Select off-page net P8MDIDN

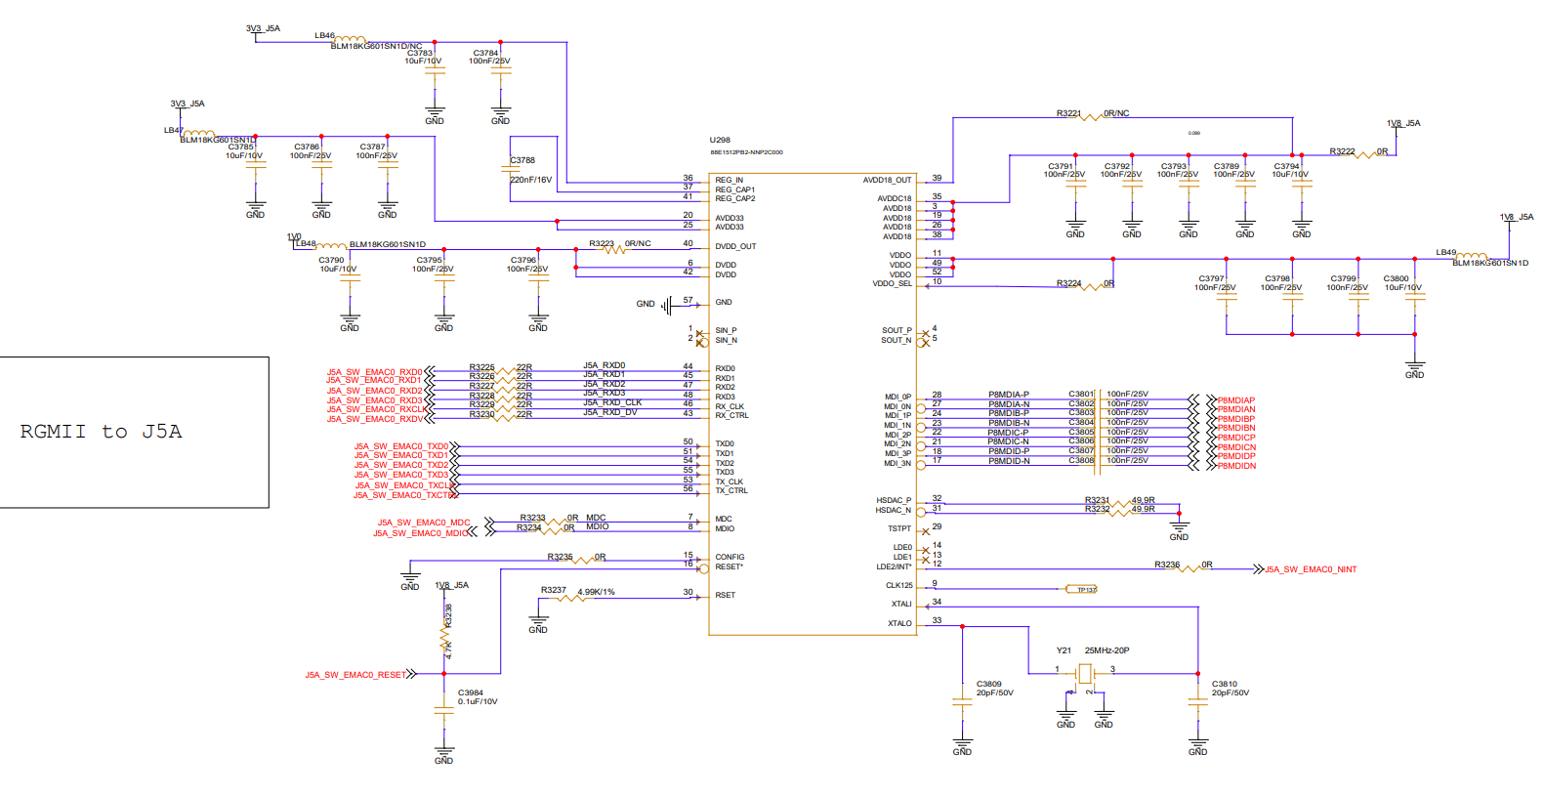click(x=1236, y=466)
